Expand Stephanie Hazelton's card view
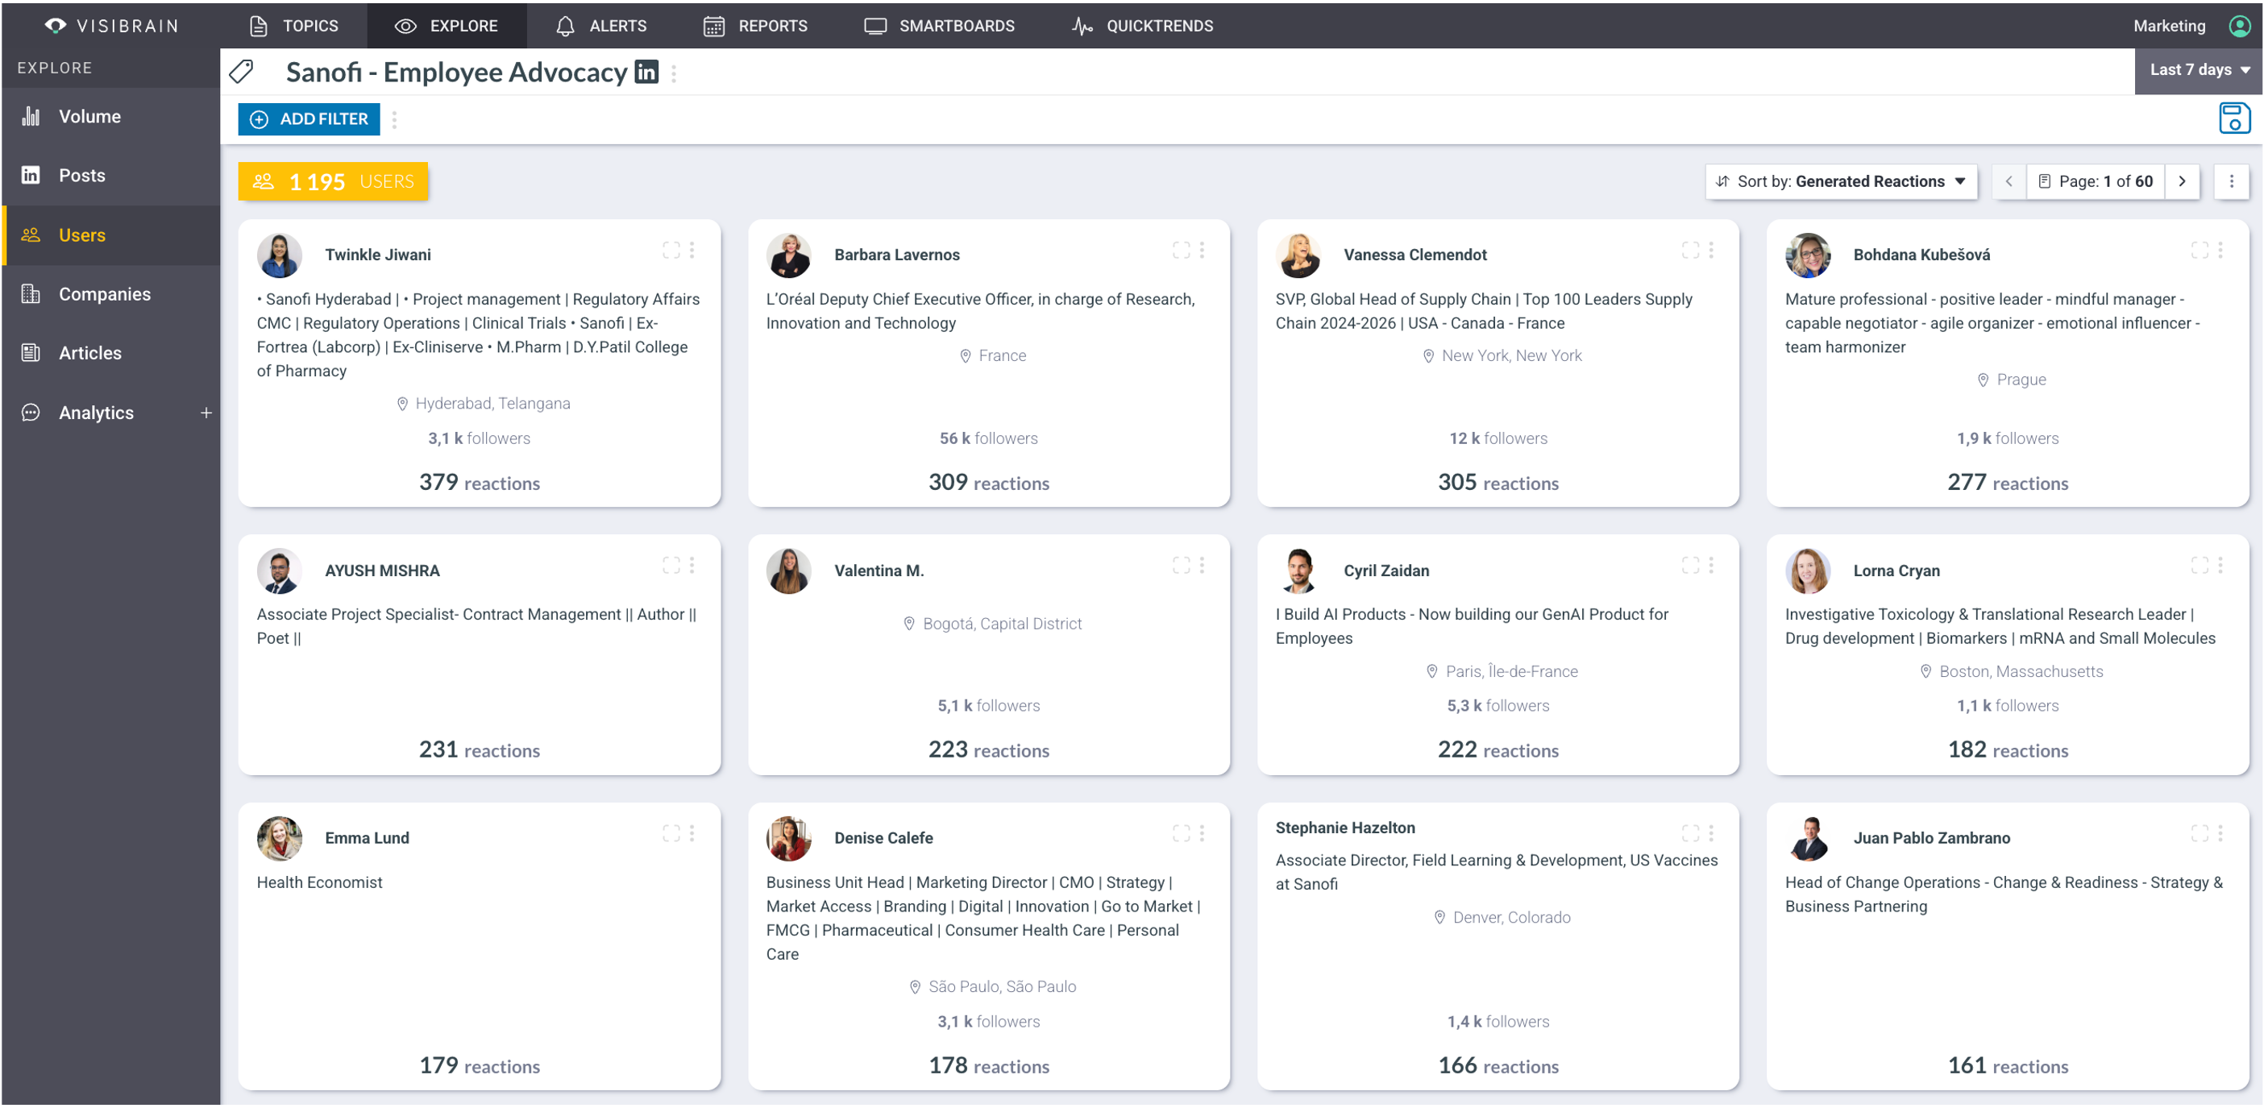 (x=1690, y=833)
